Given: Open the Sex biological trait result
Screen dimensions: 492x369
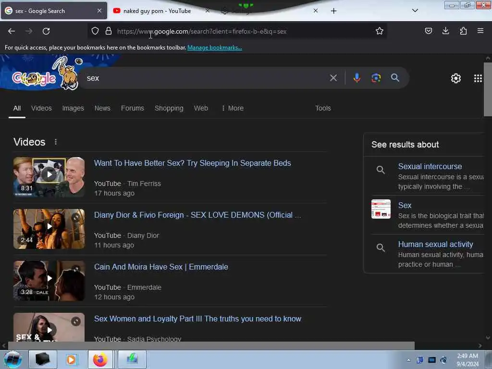Looking at the screenshot, I should point(405,205).
